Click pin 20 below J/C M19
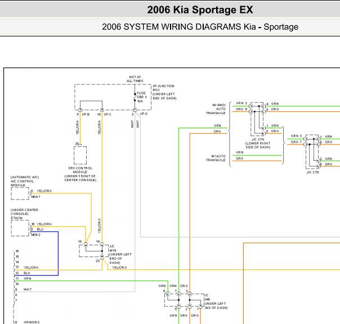This screenshot has width=340, height=324. [98, 260]
